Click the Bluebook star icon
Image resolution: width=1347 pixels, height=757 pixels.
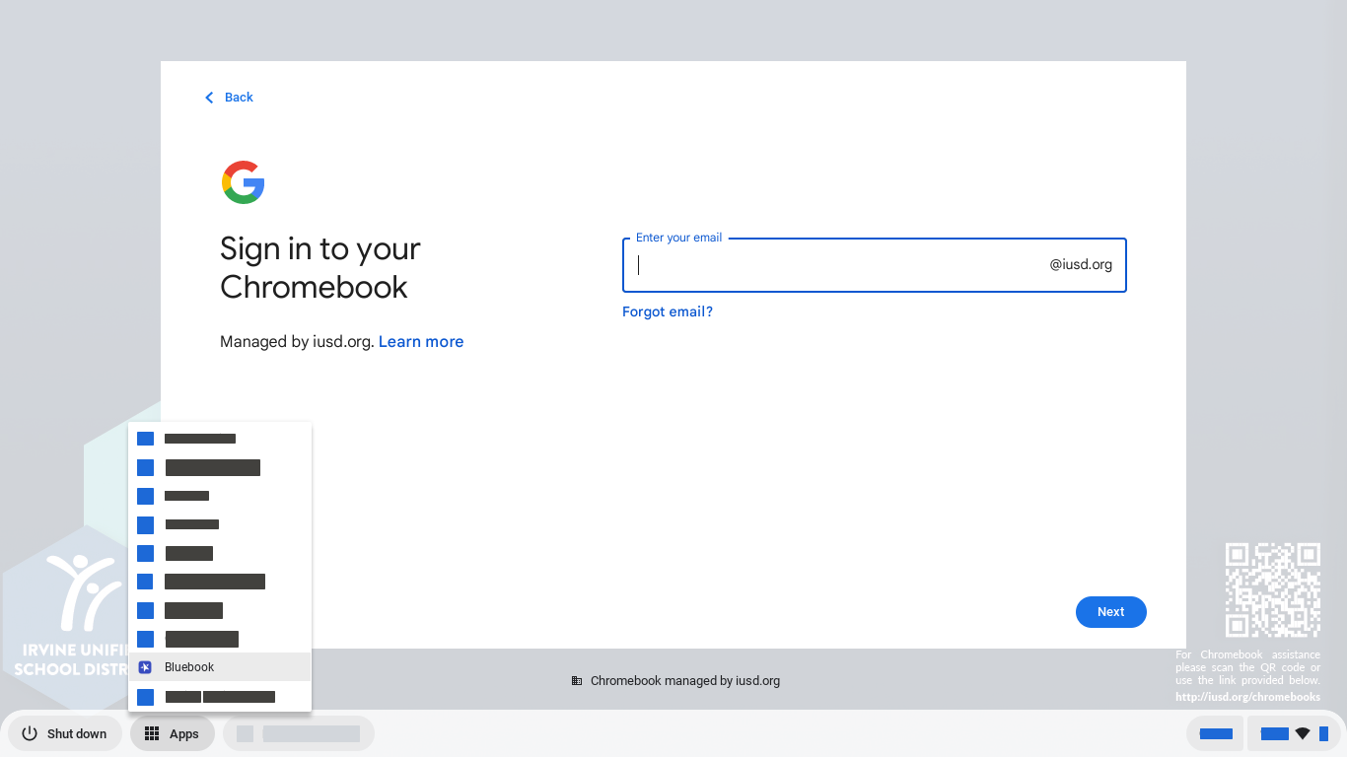(145, 667)
